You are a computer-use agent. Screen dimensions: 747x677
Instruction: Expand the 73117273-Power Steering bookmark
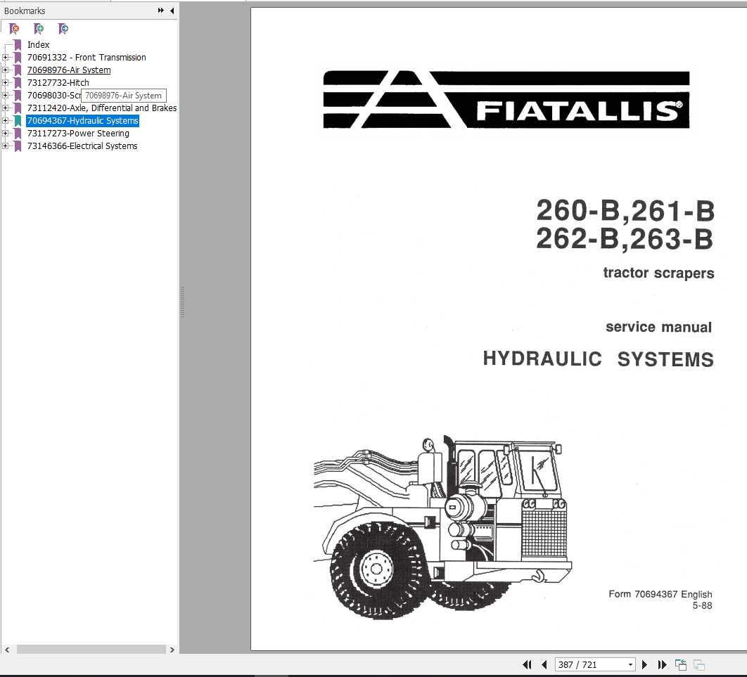[5, 134]
